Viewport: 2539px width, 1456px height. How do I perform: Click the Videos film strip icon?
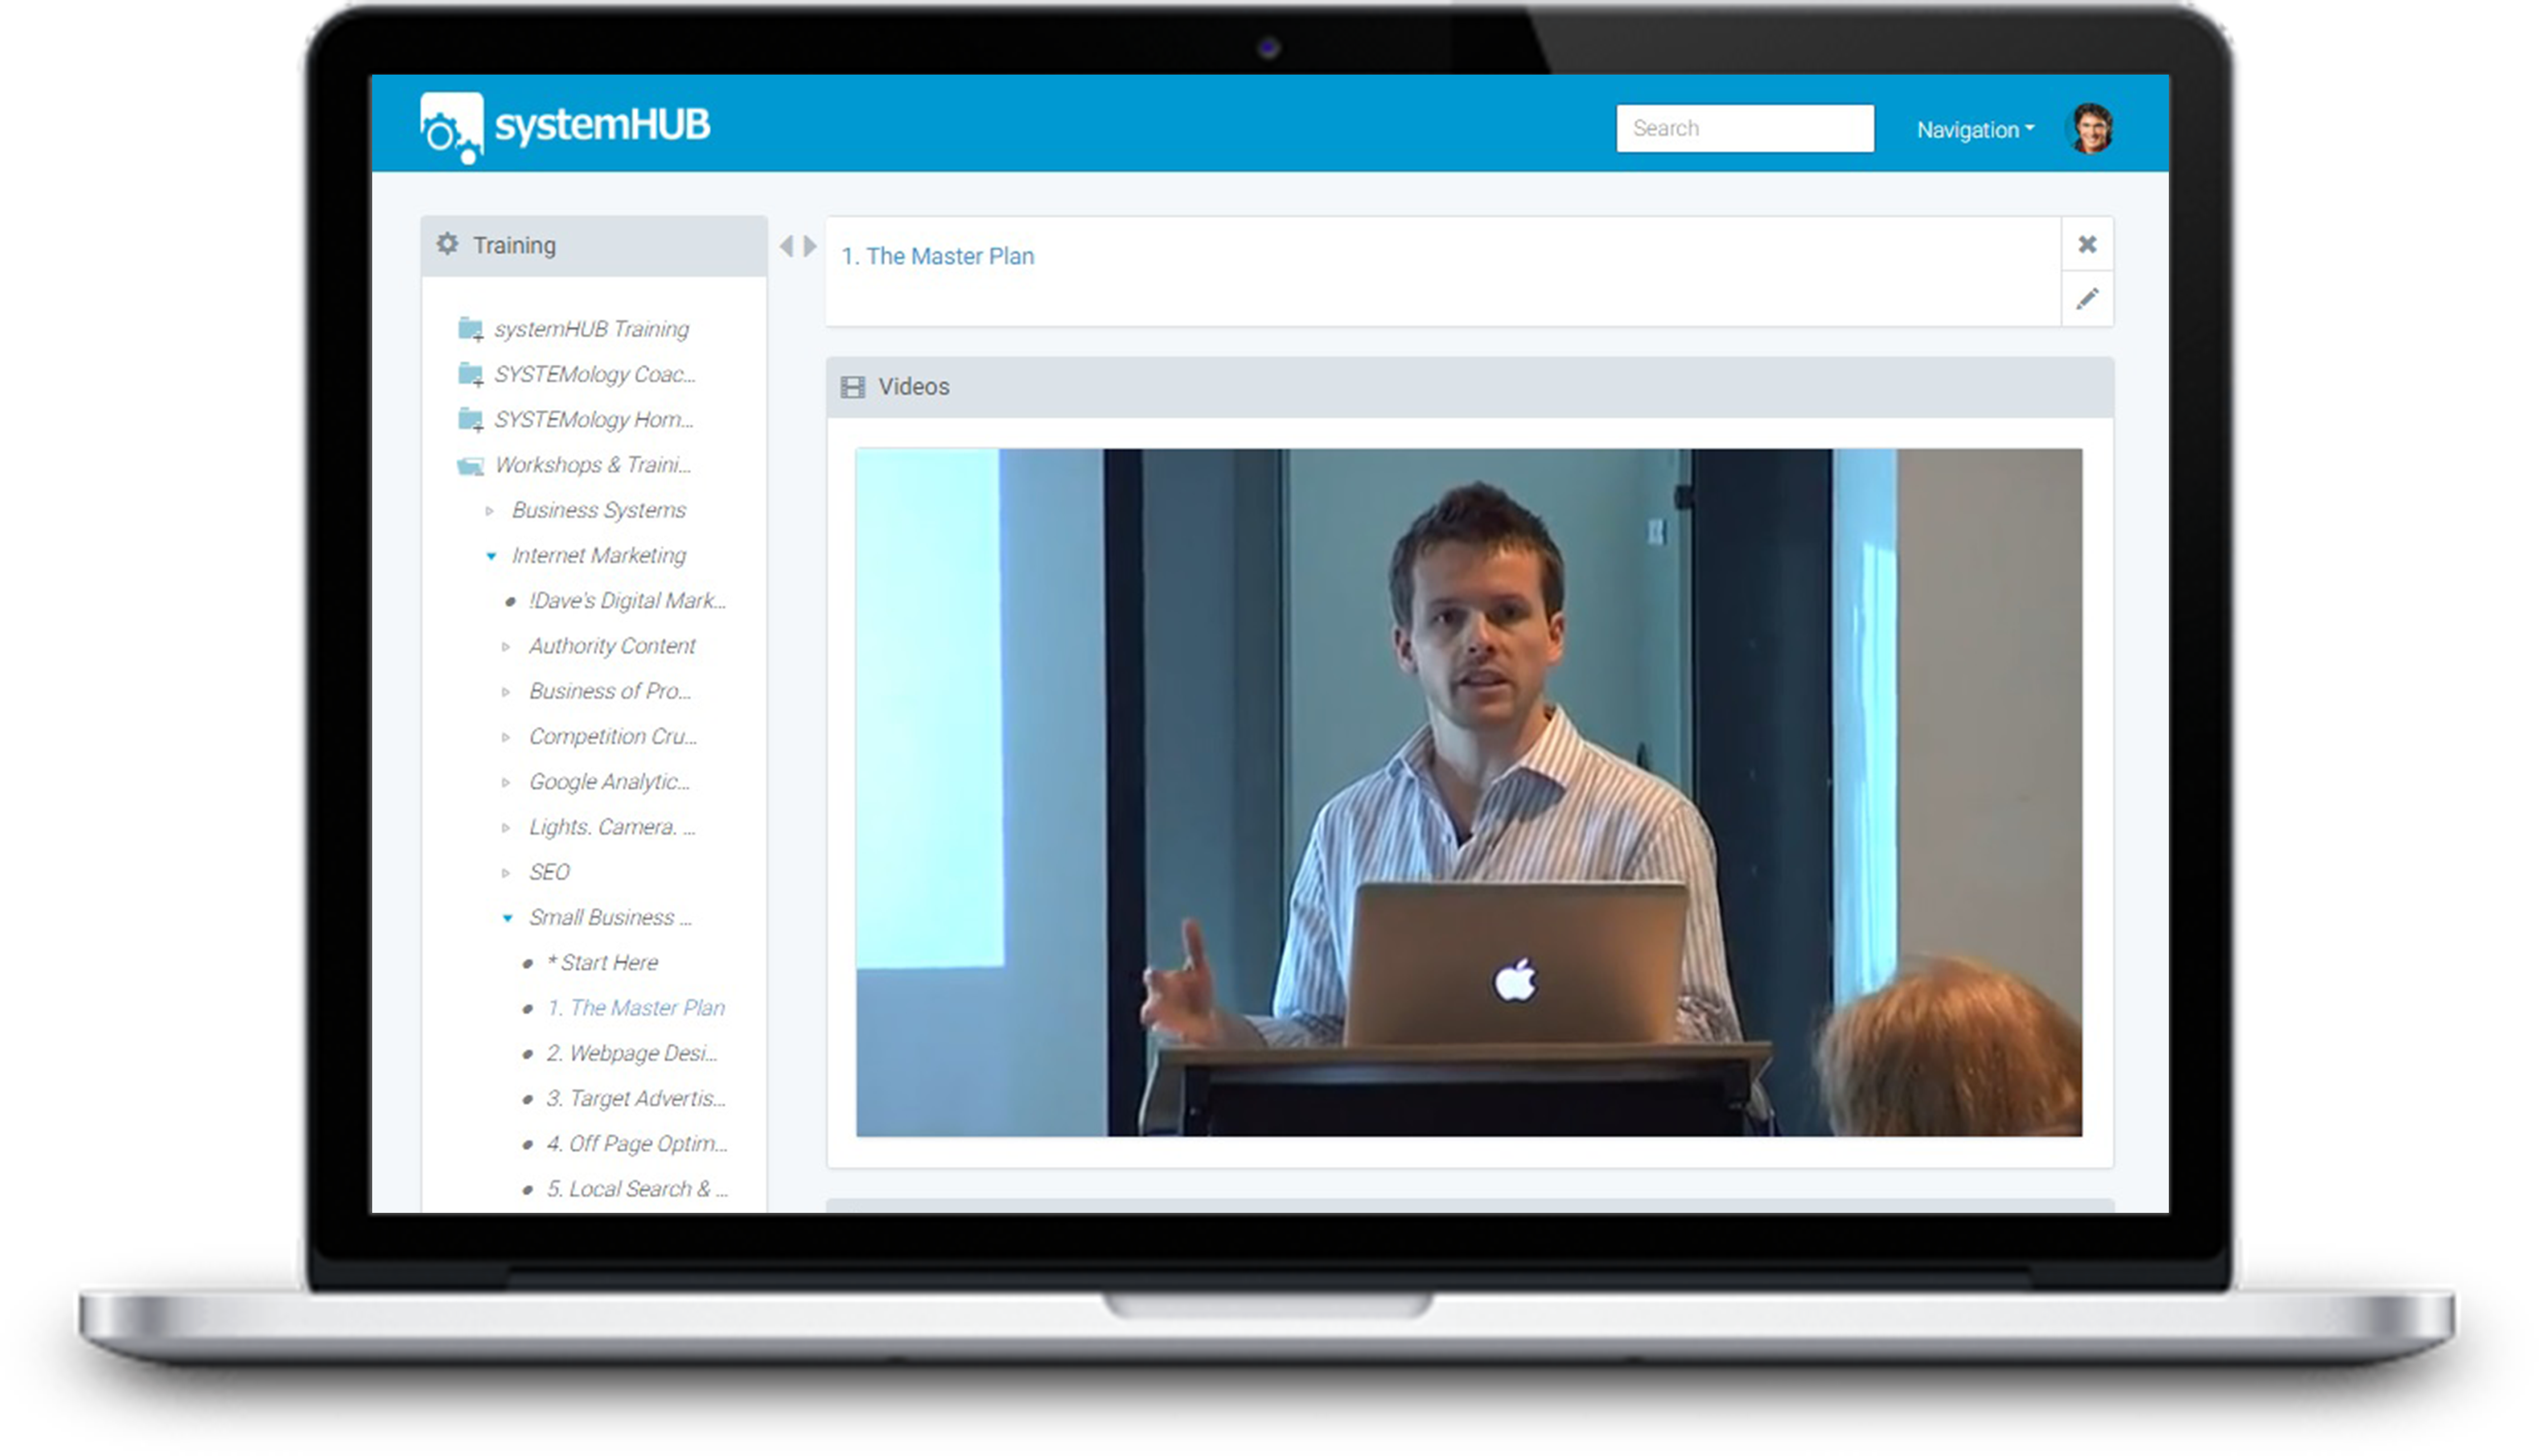(852, 387)
